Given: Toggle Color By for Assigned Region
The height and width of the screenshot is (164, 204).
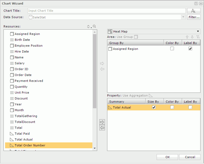Looking at the screenshot, I should [x=172, y=49].
